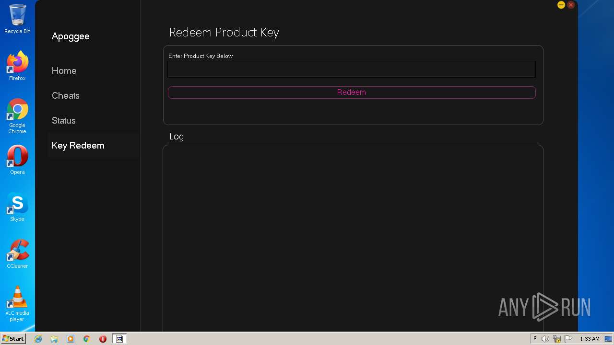Show hidden system tray icons
Image resolution: width=614 pixels, height=345 pixels.
[x=535, y=339]
